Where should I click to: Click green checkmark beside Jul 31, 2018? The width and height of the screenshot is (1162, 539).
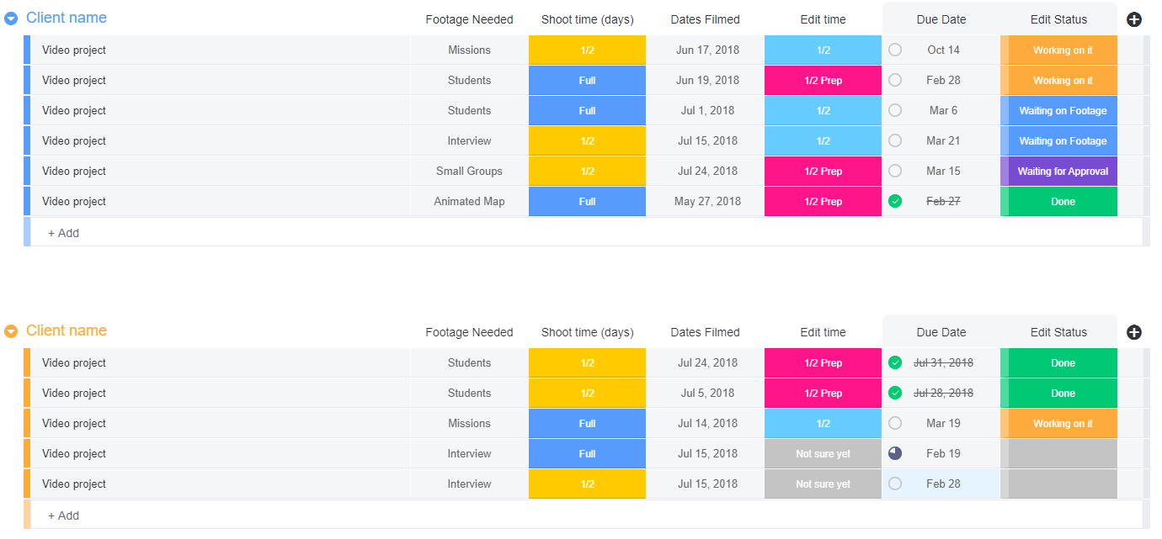[x=895, y=362]
